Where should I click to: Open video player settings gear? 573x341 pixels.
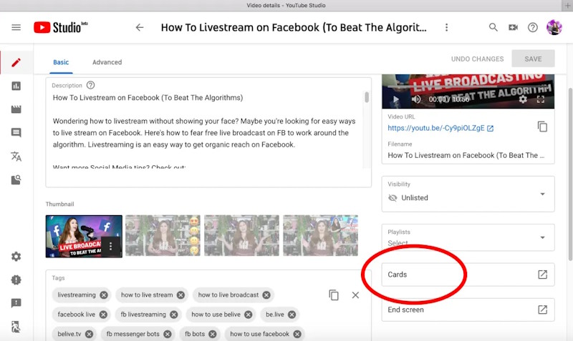point(523,99)
